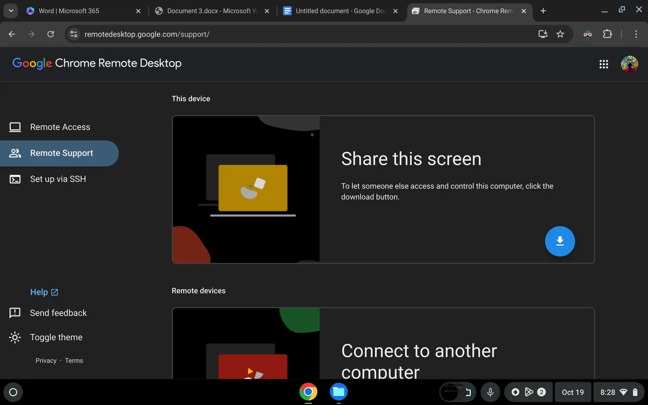Open the Oct 19 calendar date

point(573,392)
